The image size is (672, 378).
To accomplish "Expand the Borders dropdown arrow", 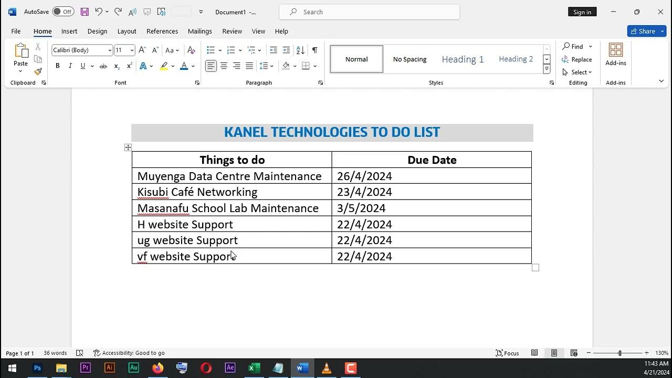I will [x=315, y=66].
